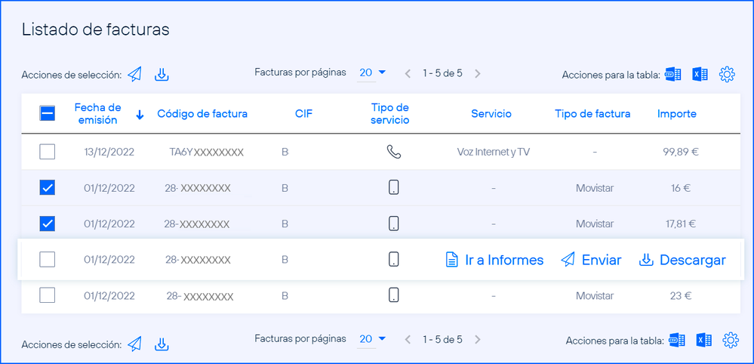754x364 pixels.
Task: Click "Enviar" on the highlighted row
Action: (x=591, y=260)
